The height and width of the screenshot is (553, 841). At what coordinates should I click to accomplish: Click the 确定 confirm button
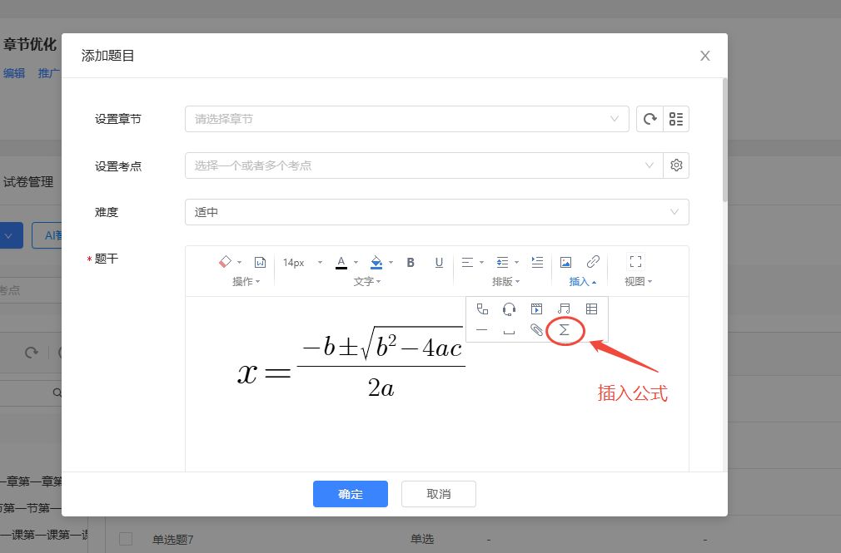[x=351, y=494]
